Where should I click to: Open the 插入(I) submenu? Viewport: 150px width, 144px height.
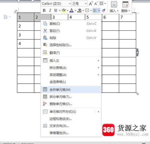point(71,61)
